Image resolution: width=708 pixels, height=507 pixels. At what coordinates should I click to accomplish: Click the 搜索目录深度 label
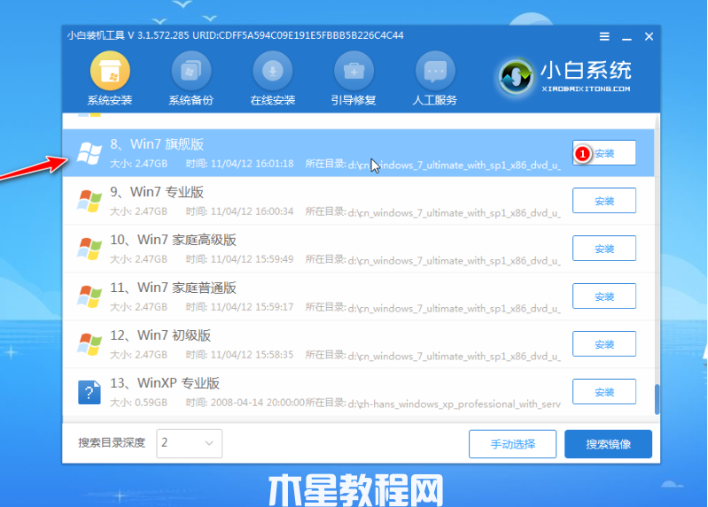[x=112, y=443]
